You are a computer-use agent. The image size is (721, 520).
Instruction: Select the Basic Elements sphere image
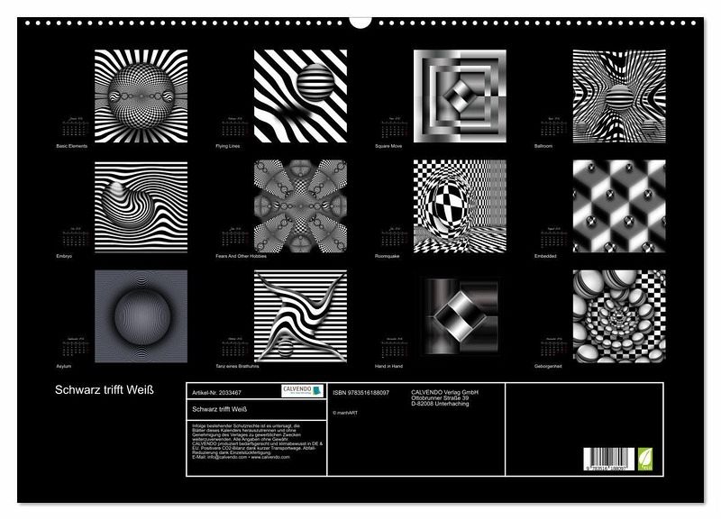(x=141, y=96)
